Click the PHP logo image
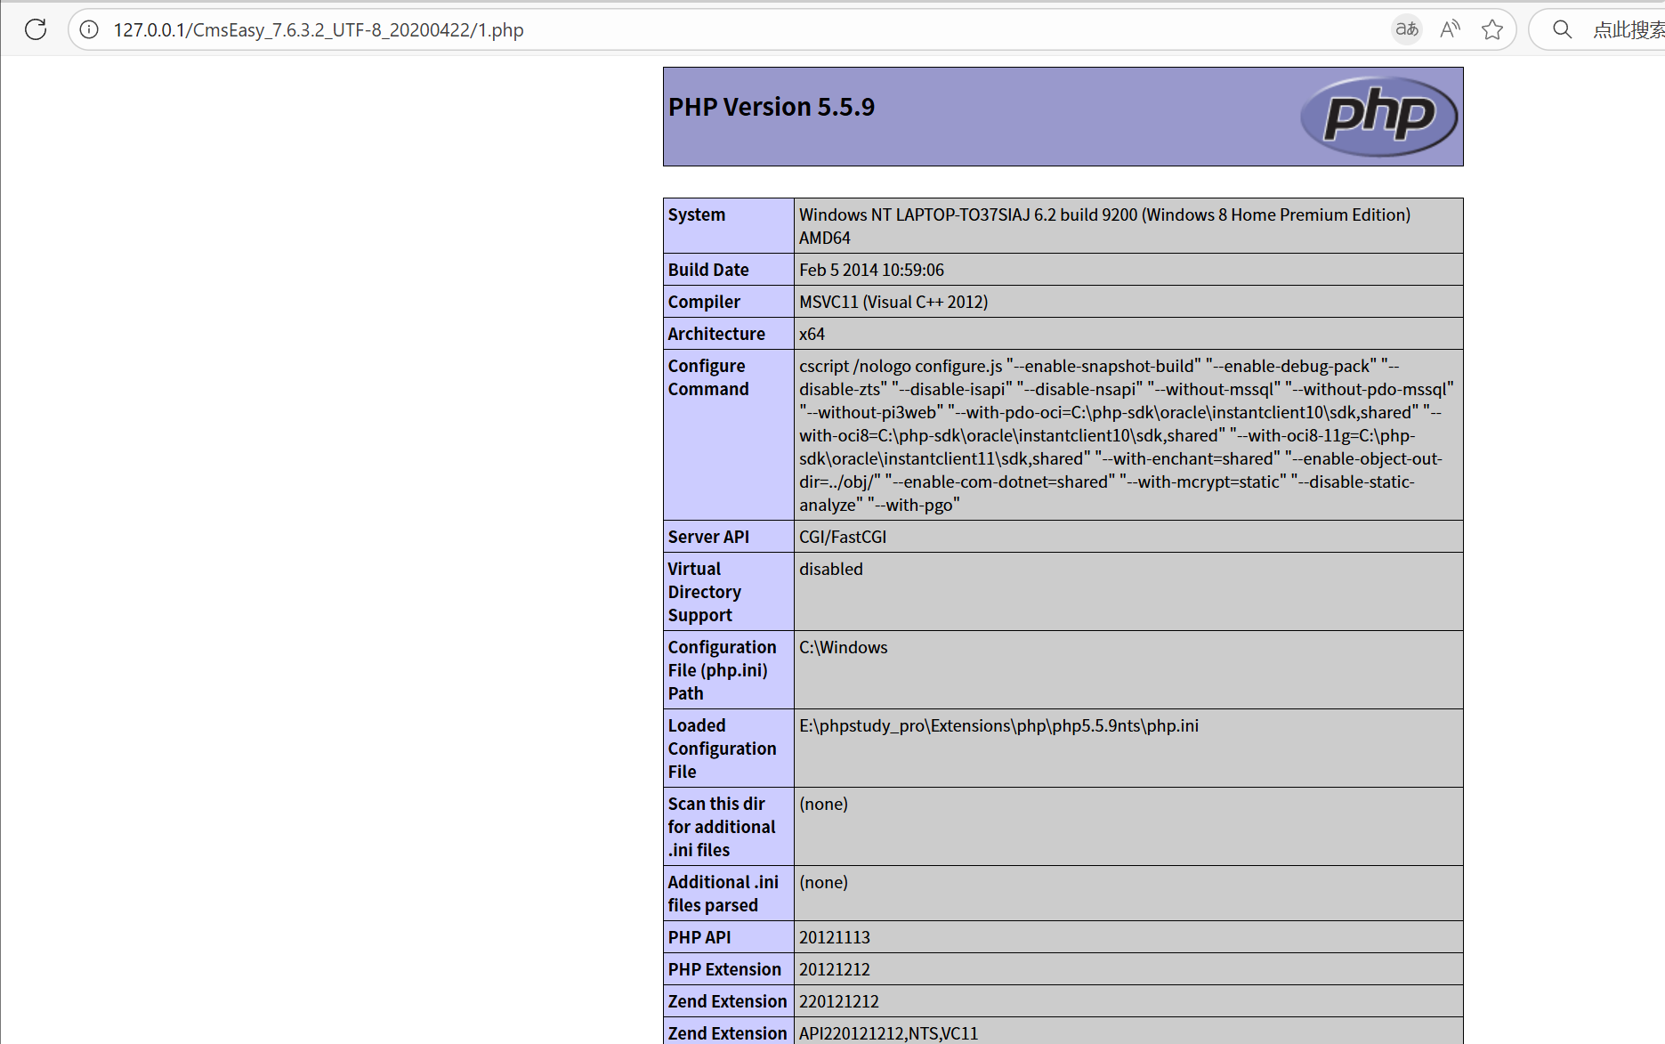Image resolution: width=1665 pixels, height=1044 pixels. (1378, 116)
